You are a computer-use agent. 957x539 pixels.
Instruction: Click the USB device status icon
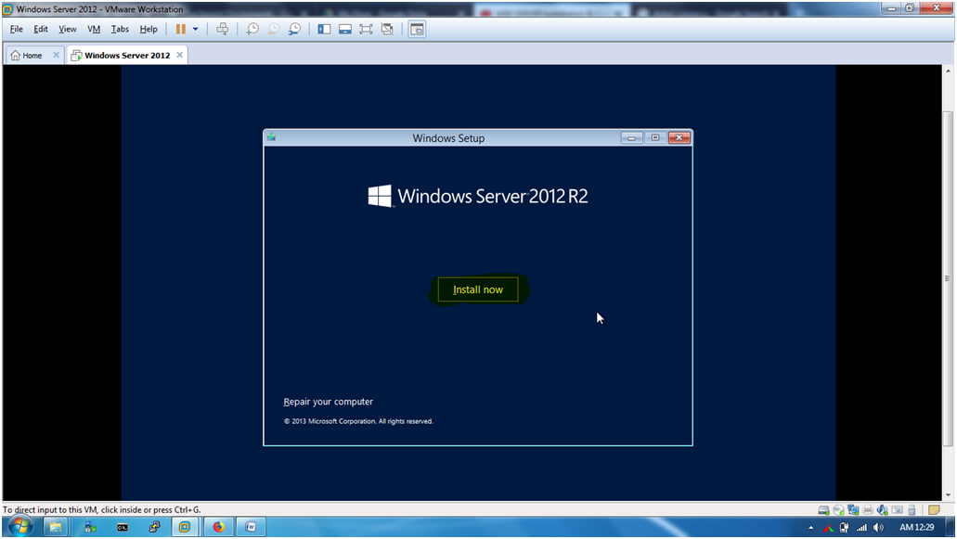click(912, 509)
